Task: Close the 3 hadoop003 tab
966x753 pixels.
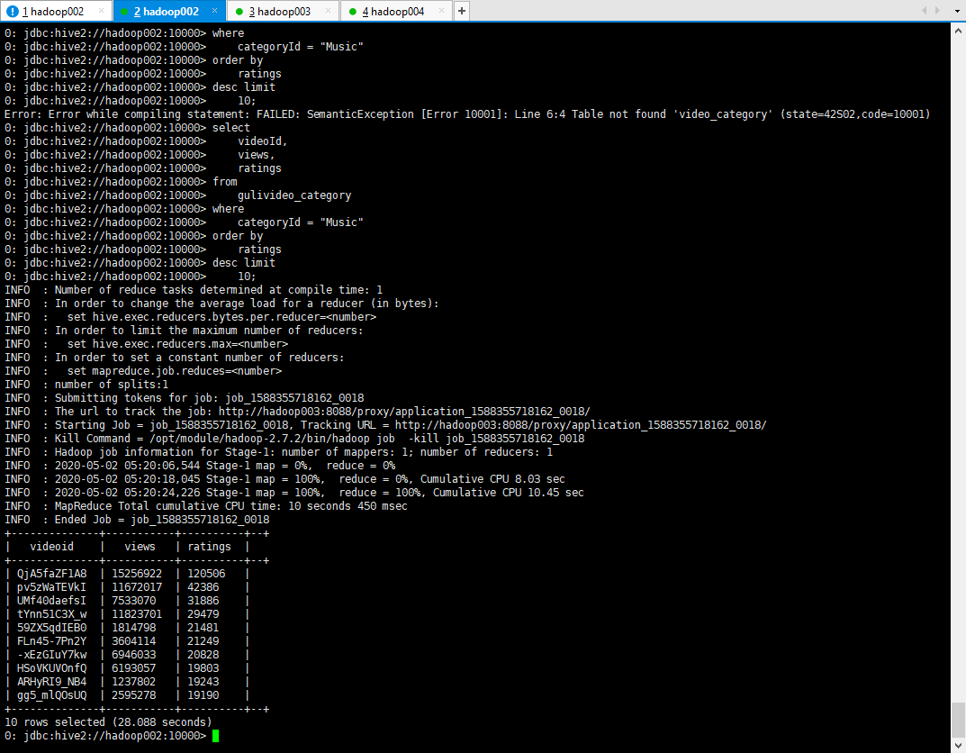Action: click(x=328, y=11)
